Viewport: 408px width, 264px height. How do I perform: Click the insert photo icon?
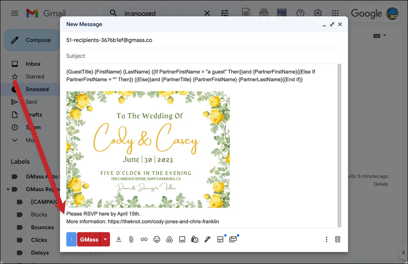point(182,240)
